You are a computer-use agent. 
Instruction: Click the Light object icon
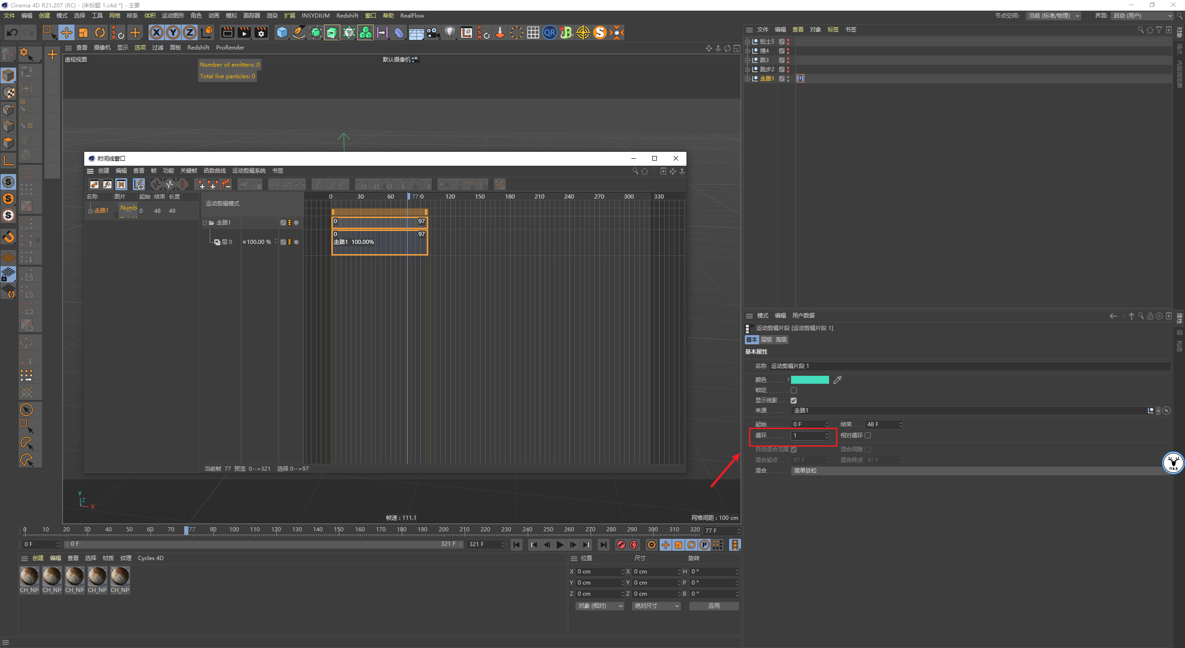coord(449,32)
